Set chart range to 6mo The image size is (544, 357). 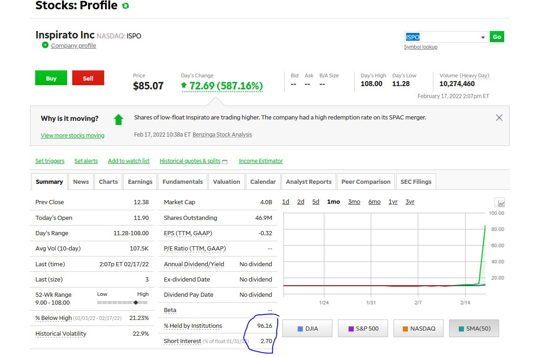(375, 202)
